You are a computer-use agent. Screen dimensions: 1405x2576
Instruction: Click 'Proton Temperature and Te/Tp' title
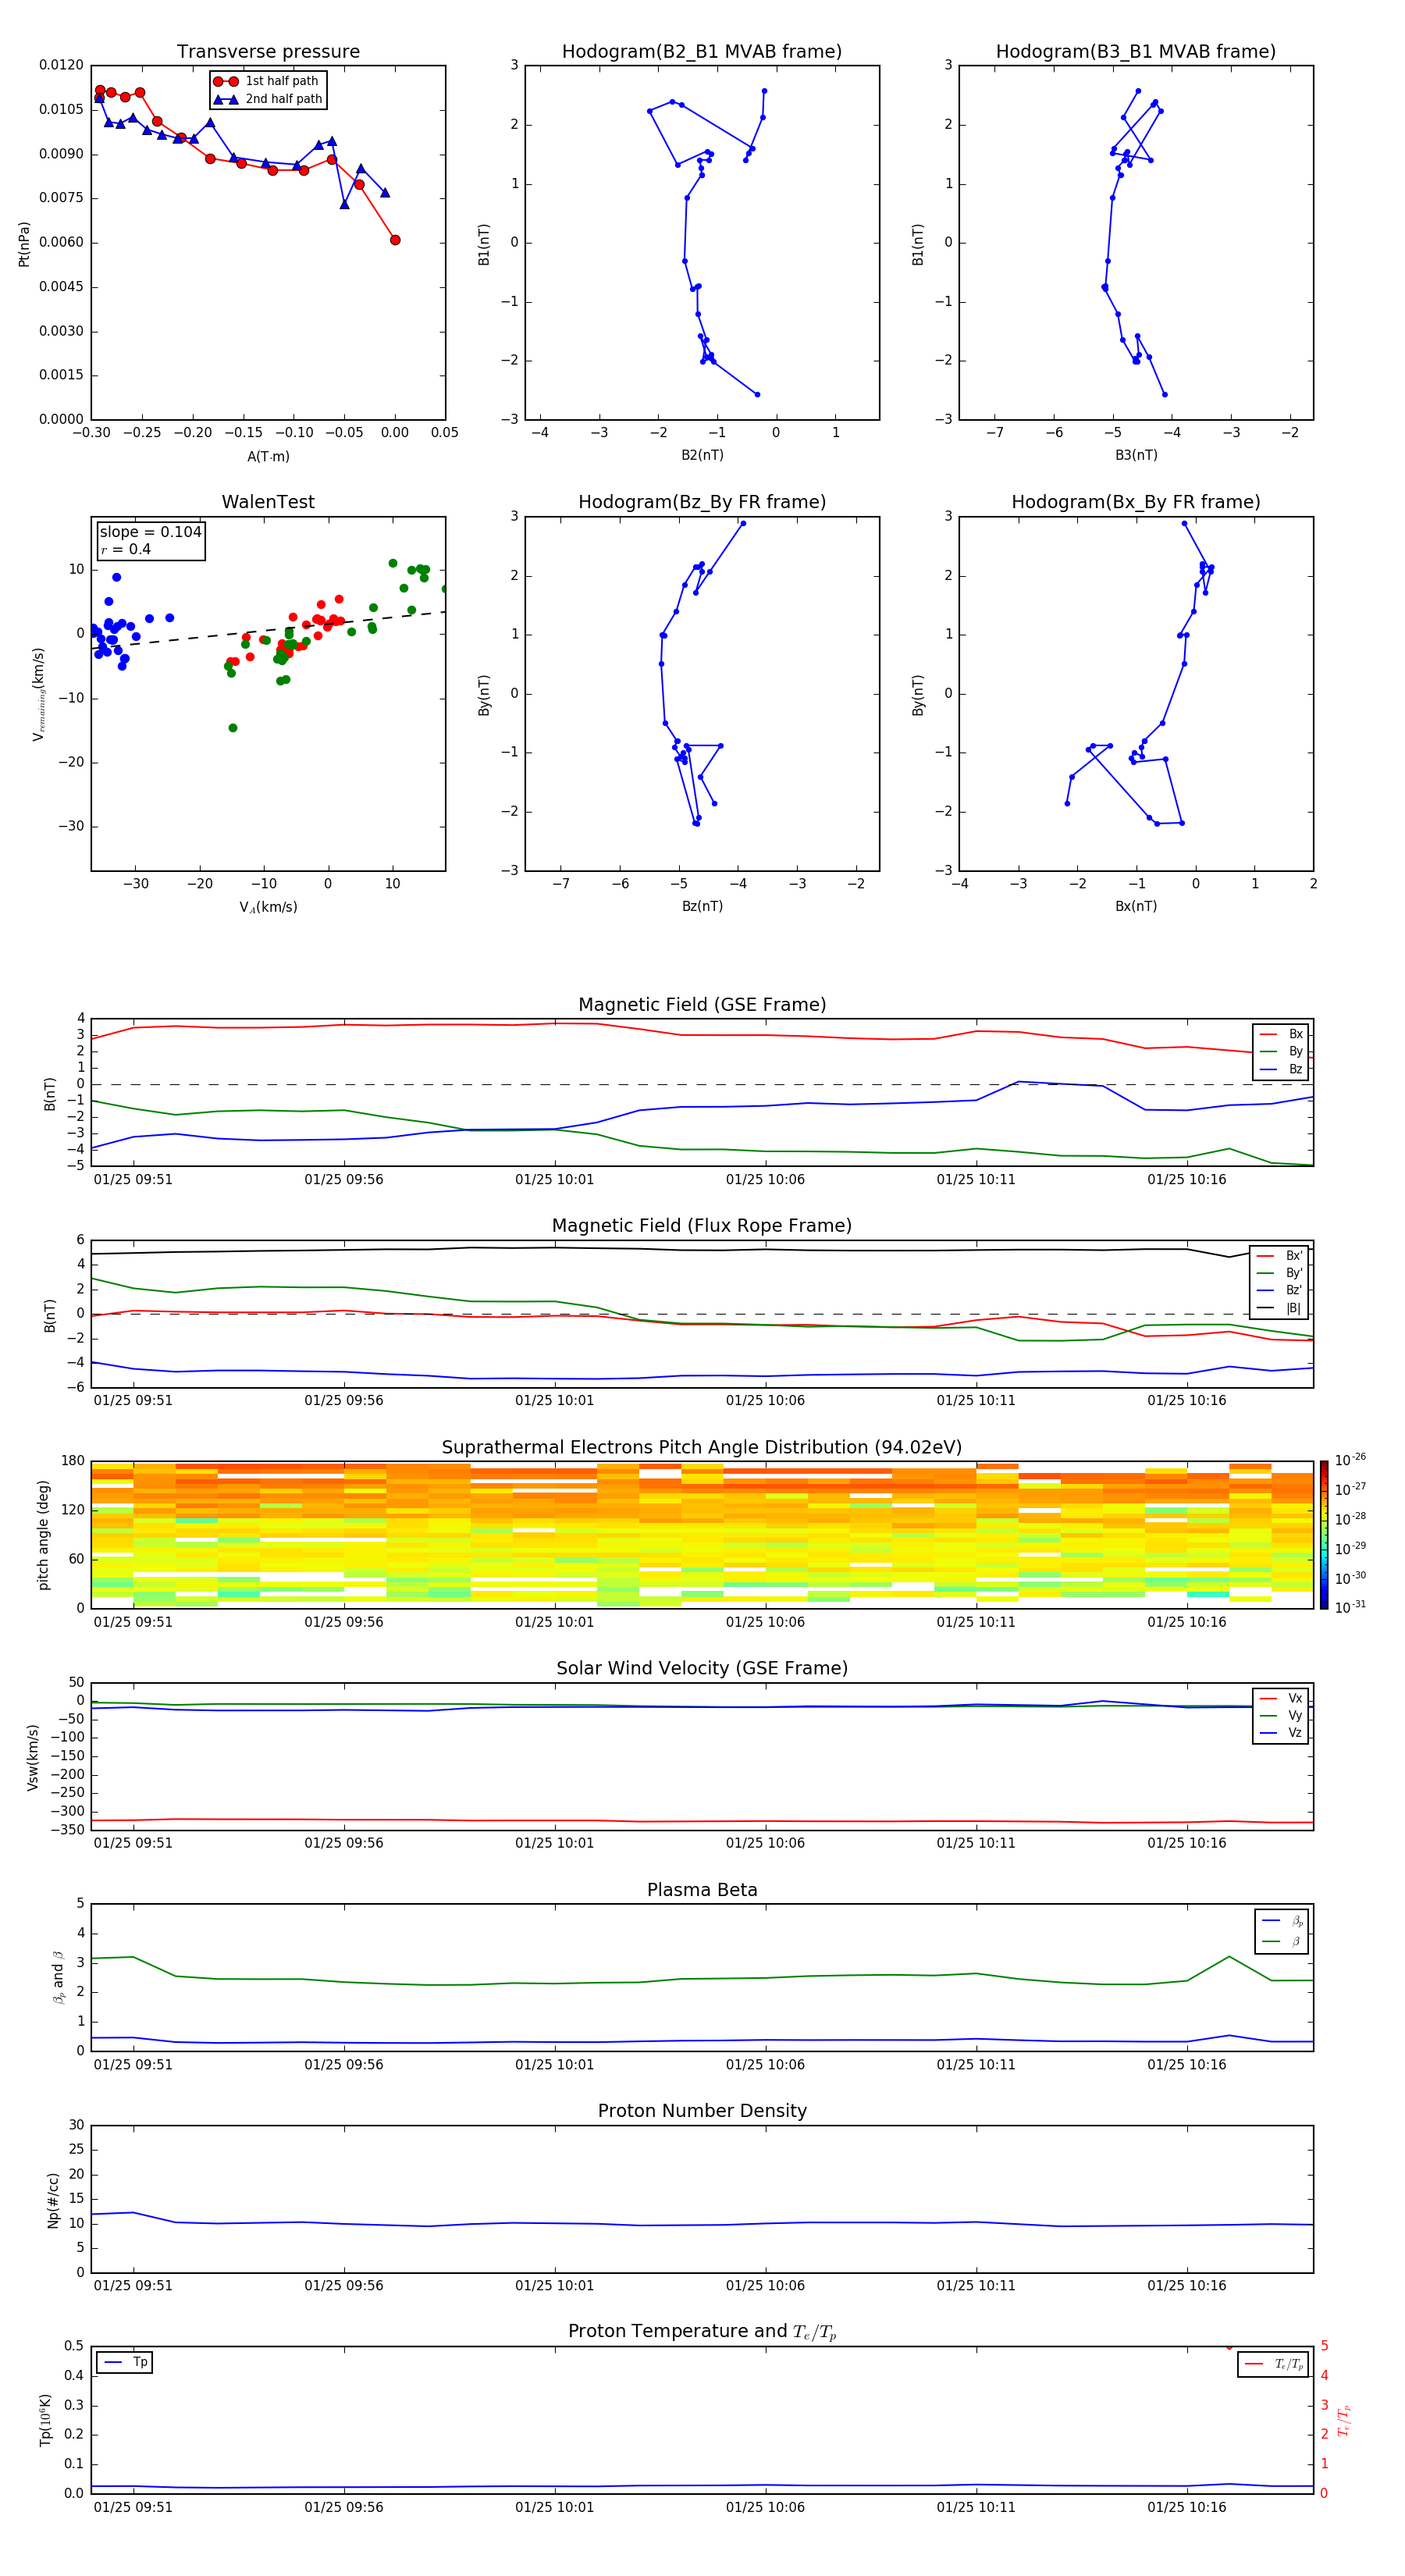tap(702, 2332)
